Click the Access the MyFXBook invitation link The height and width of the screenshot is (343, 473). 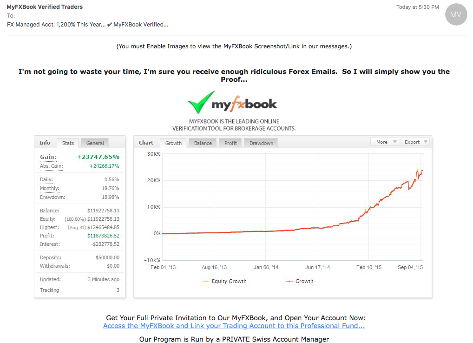click(234, 326)
